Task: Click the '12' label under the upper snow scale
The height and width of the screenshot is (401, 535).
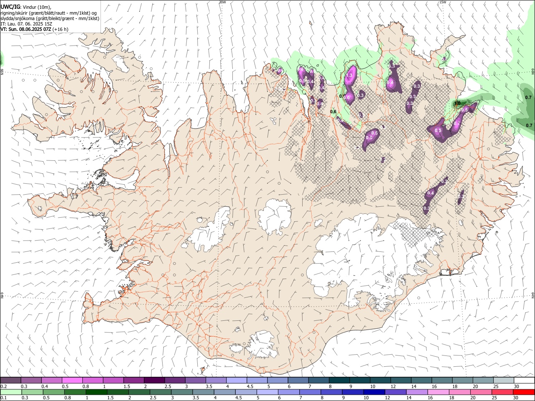Action: pos(393,386)
